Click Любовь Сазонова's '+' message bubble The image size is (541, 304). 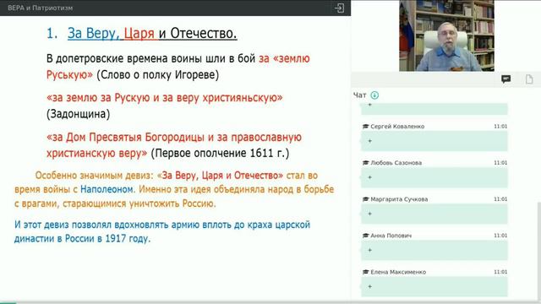tap(434, 177)
